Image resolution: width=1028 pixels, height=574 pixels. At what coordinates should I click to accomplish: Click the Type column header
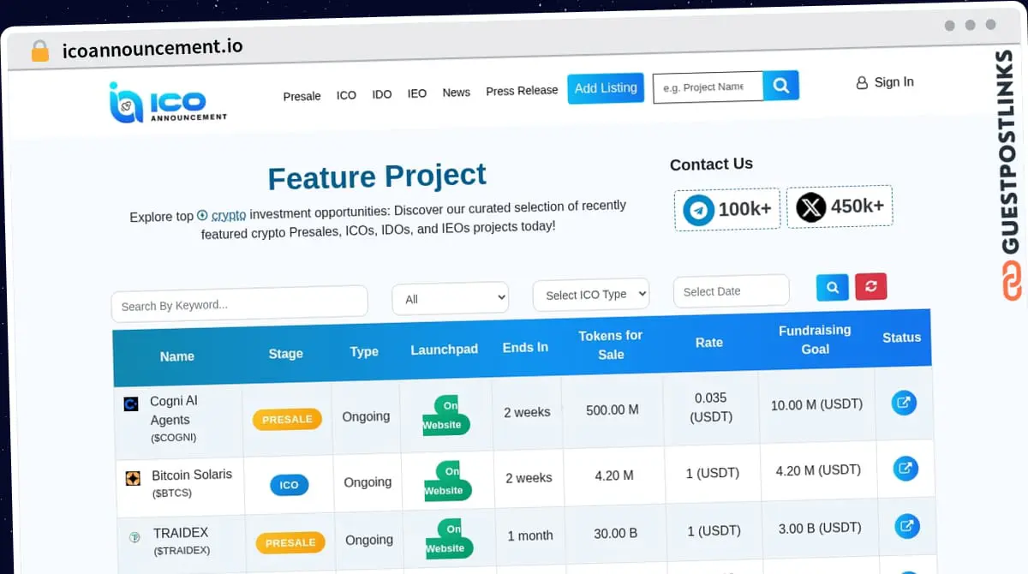tap(364, 351)
